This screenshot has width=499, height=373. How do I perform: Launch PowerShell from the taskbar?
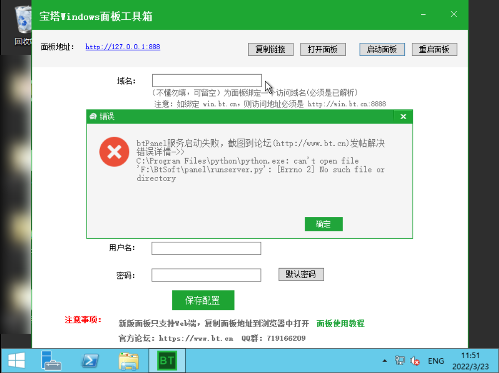(x=90, y=361)
